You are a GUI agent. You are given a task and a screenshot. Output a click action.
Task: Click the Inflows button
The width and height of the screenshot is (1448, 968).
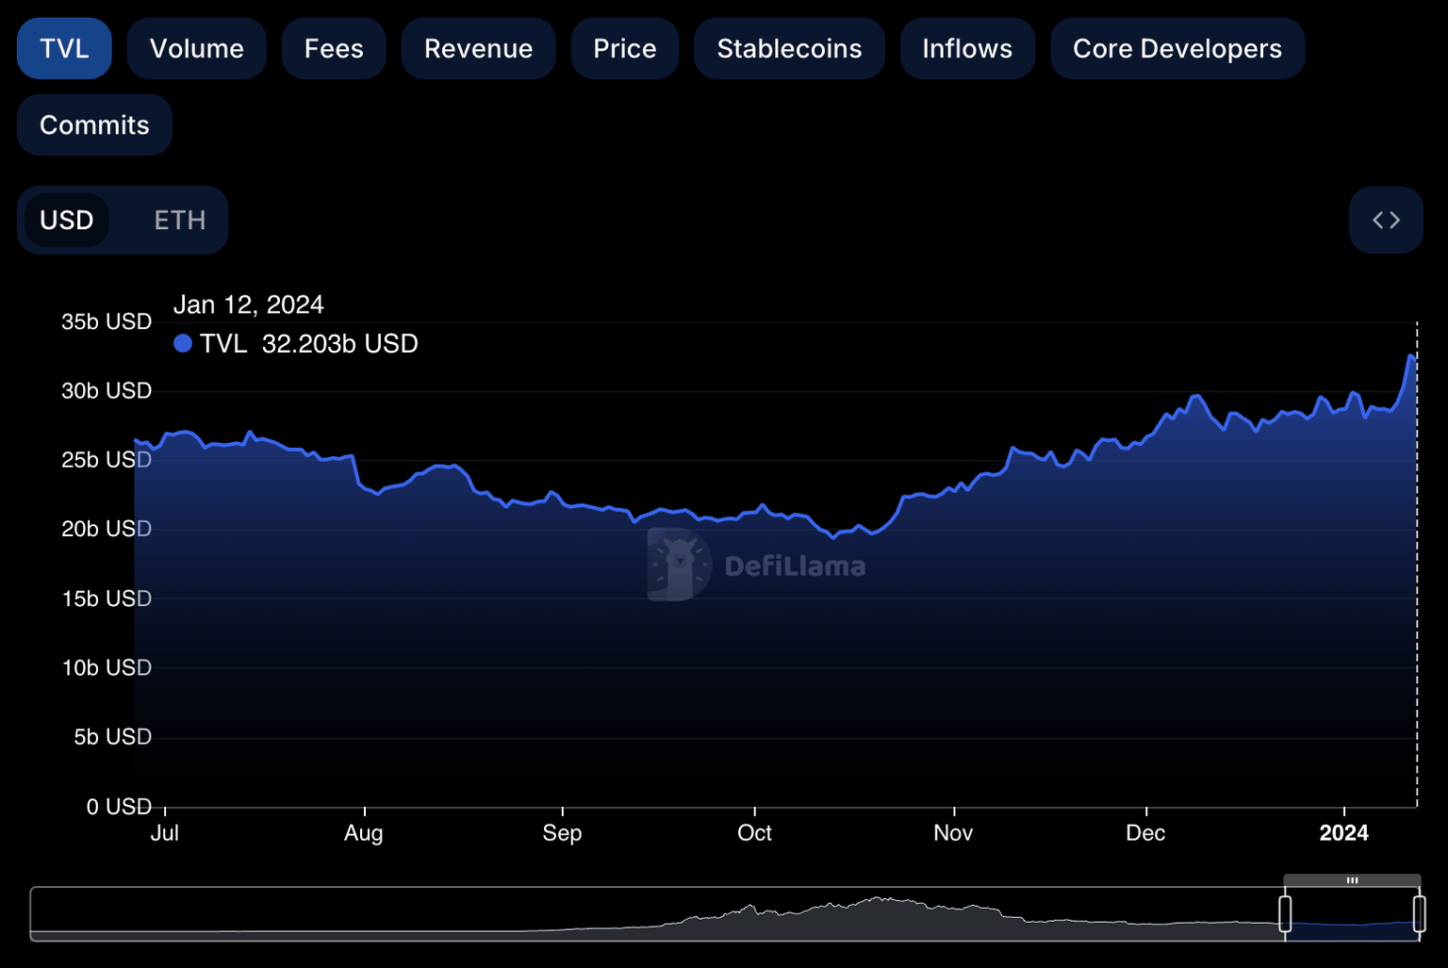[x=967, y=48]
